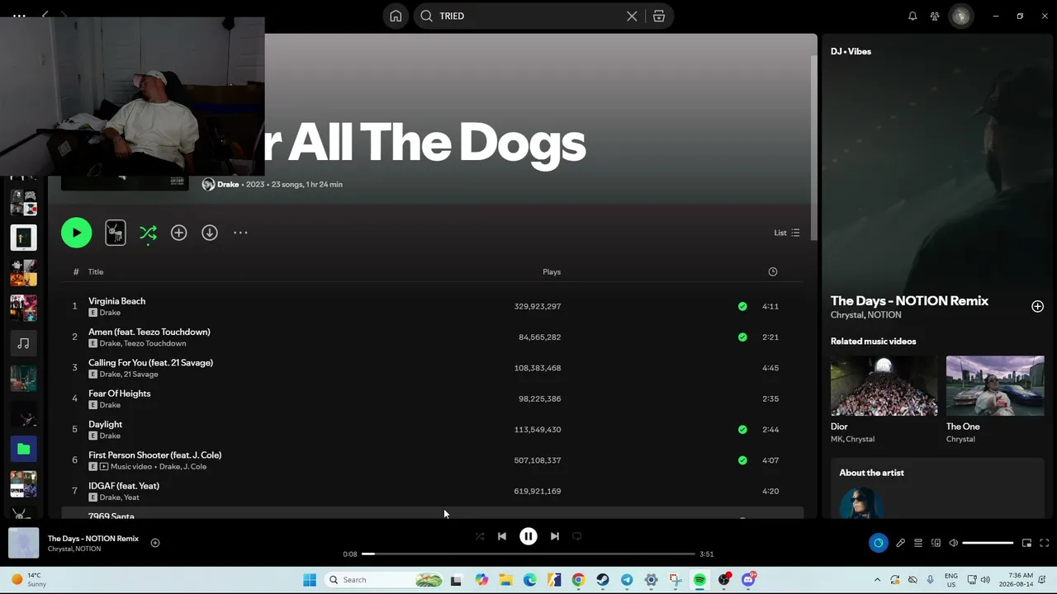The height and width of the screenshot is (594, 1057).
Task: Show hidden system tray icons
Action: pyautogui.click(x=877, y=580)
